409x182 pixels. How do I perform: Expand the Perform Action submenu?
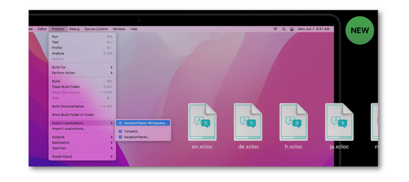click(82, 73)
